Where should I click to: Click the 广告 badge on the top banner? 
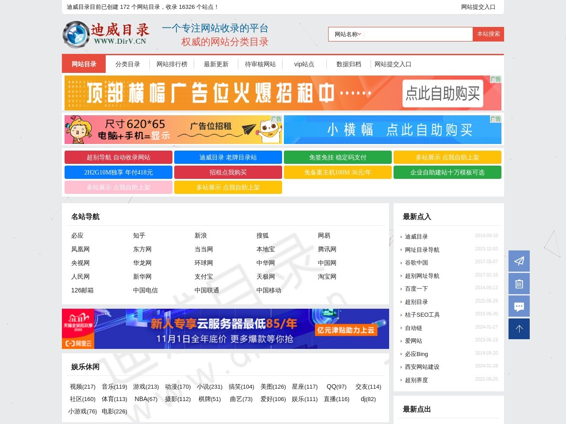click(496, 79)
